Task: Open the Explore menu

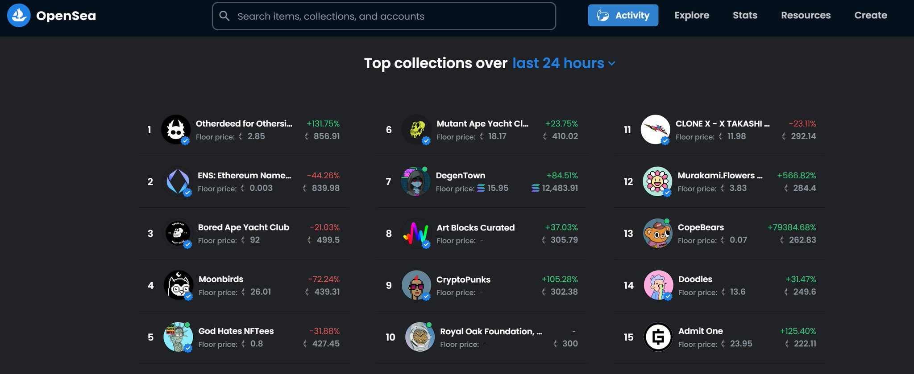Action: 692,15
